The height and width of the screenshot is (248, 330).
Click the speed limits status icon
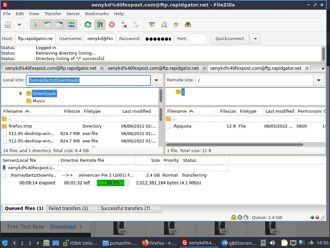pos(246,217)
